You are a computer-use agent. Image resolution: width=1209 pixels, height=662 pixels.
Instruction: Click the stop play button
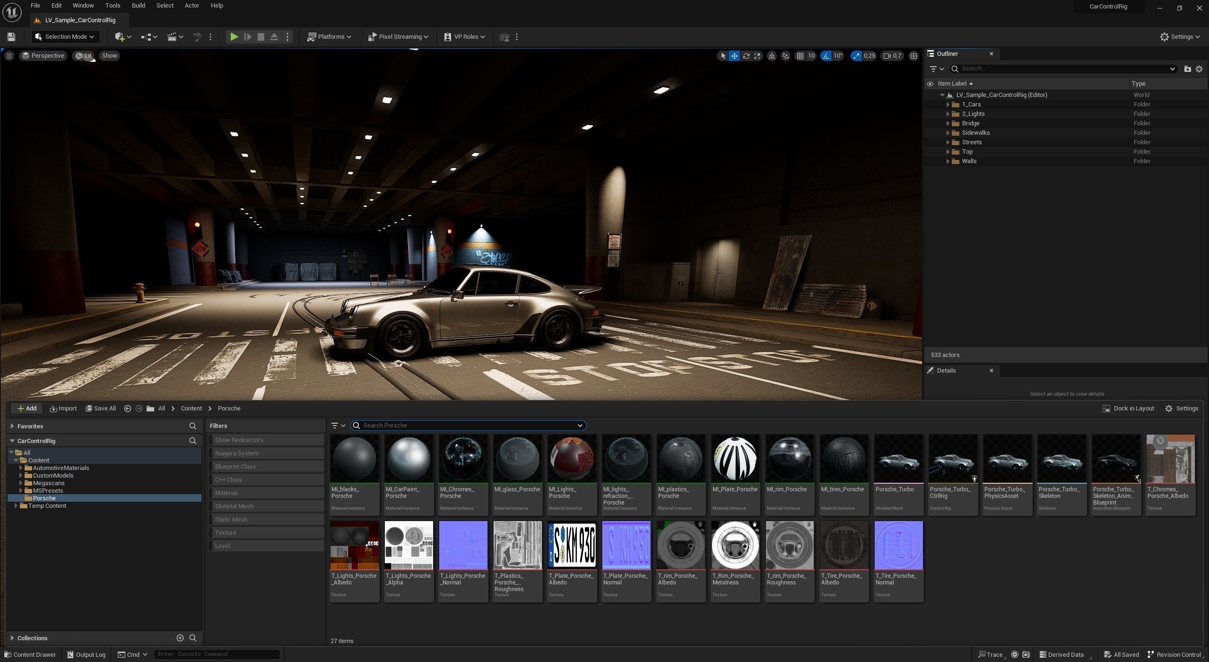pos(261,37)
